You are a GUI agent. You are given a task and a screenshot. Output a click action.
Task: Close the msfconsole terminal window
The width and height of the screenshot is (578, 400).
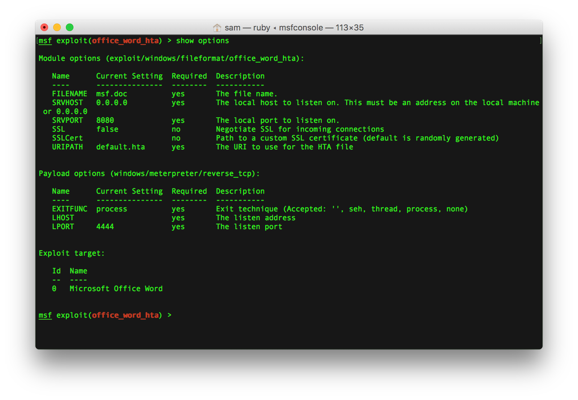[44, 27]
